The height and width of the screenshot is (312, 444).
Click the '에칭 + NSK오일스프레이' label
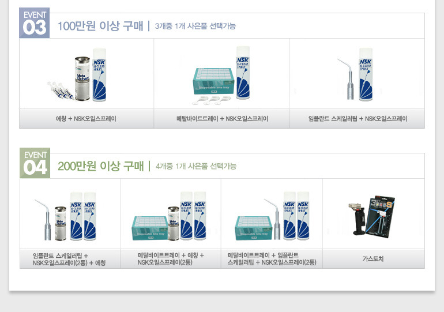(x=86, y=119)
